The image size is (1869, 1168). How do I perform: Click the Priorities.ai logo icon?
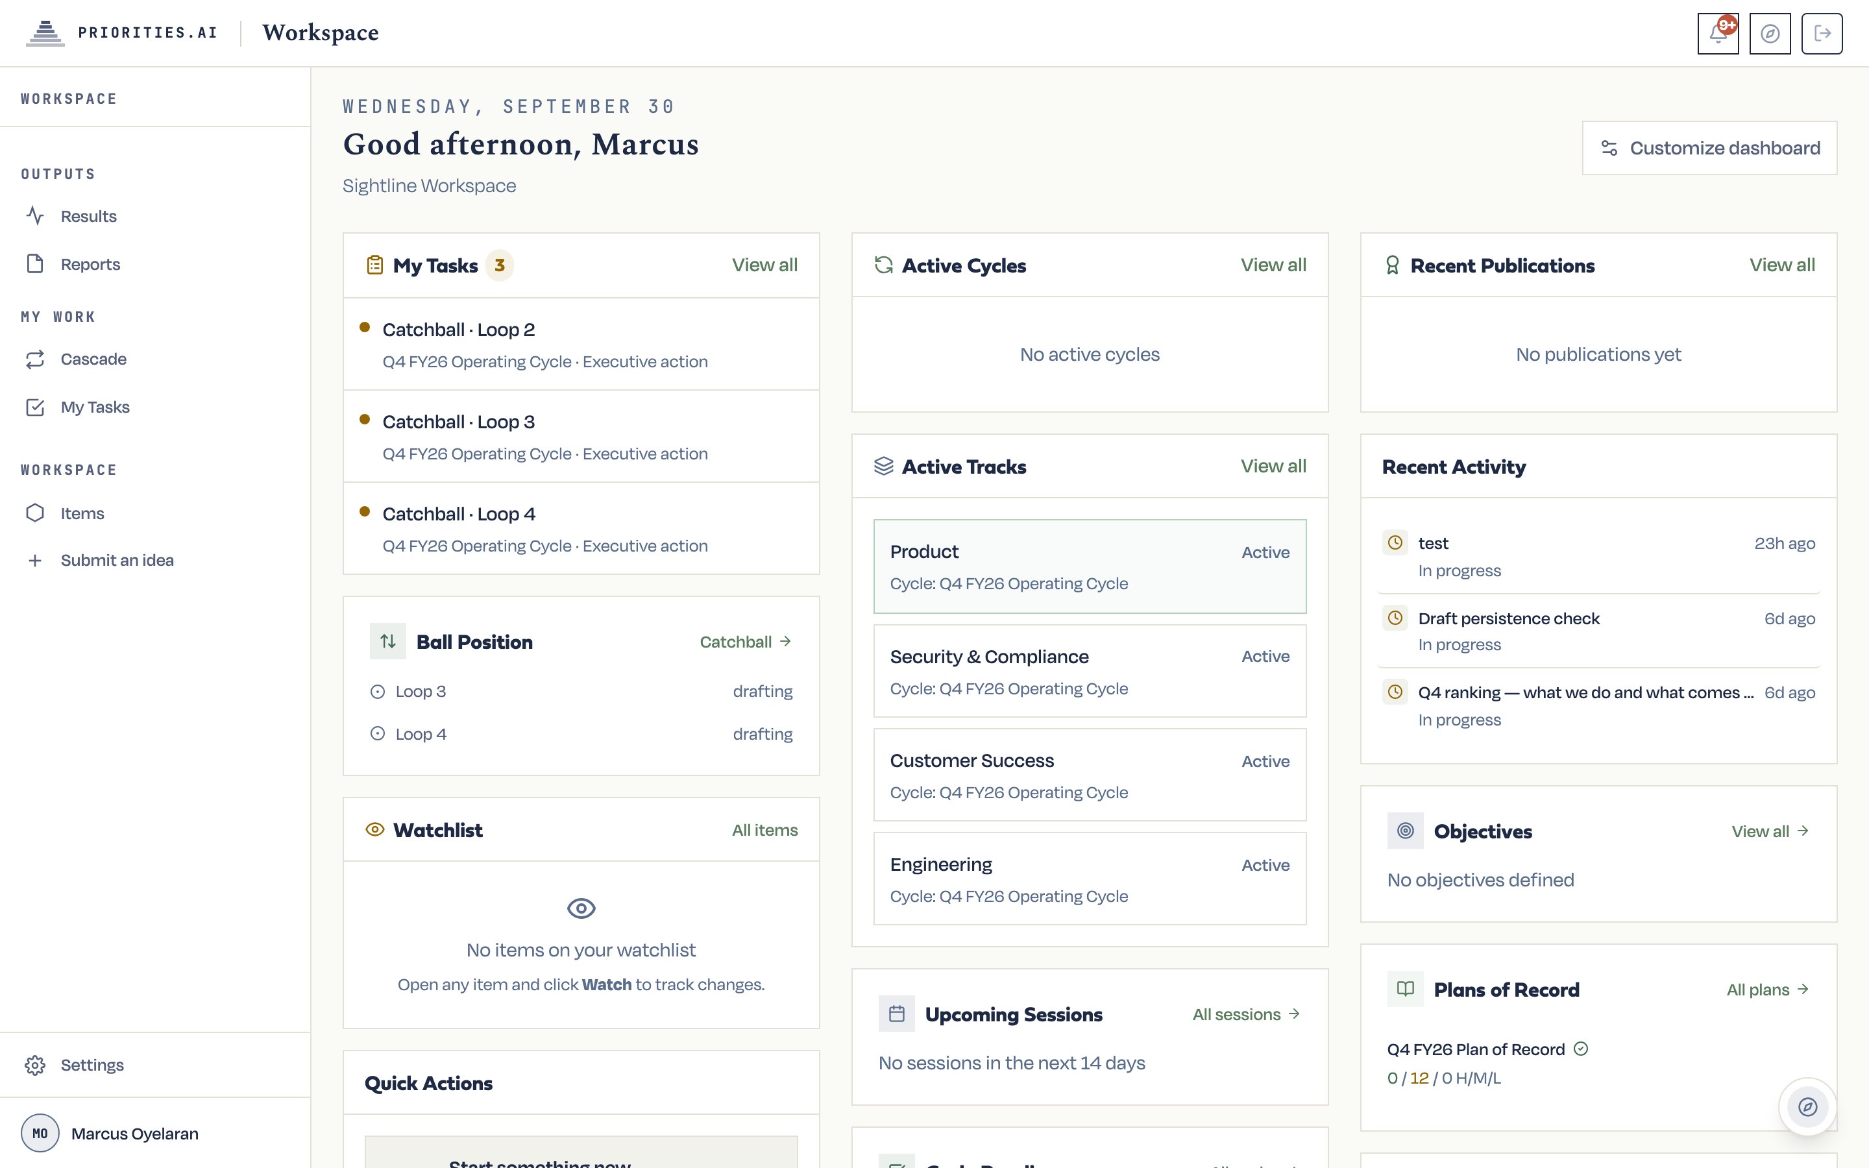pyautogui.click(x=45, y=33)
